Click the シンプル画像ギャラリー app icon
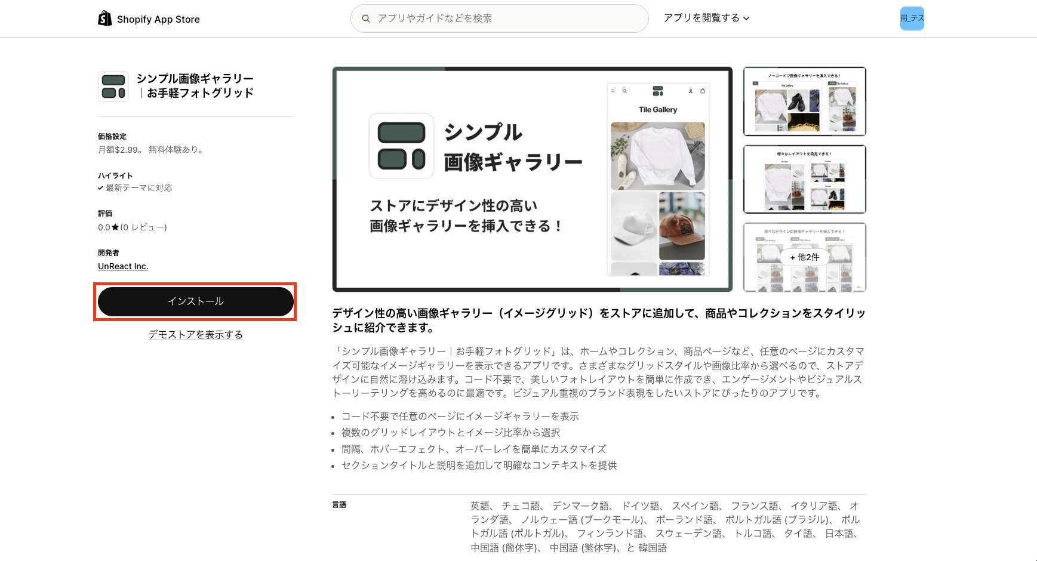The height and width of the screenshot is (561, 1037). click(113, 86)
